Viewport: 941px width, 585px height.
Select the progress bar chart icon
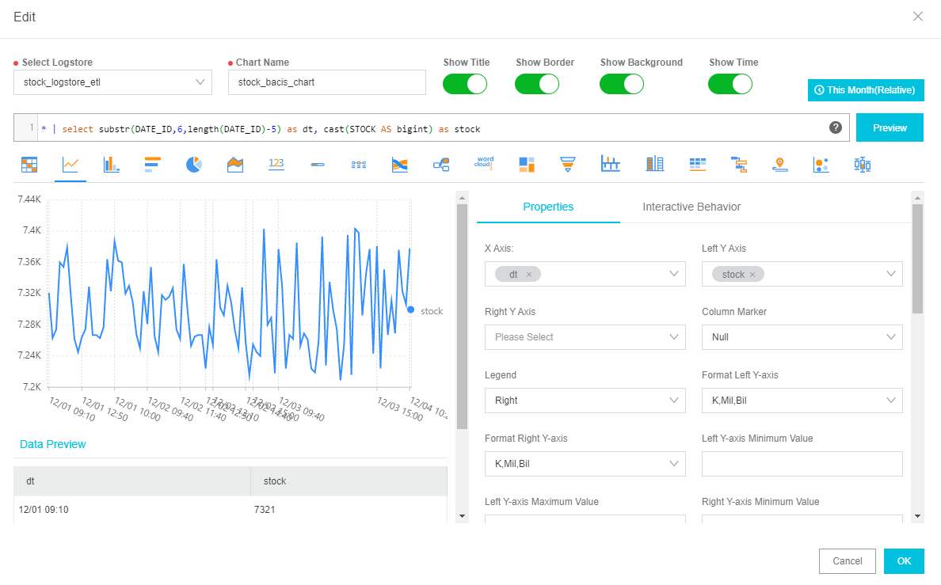click(x=318, y=165)
